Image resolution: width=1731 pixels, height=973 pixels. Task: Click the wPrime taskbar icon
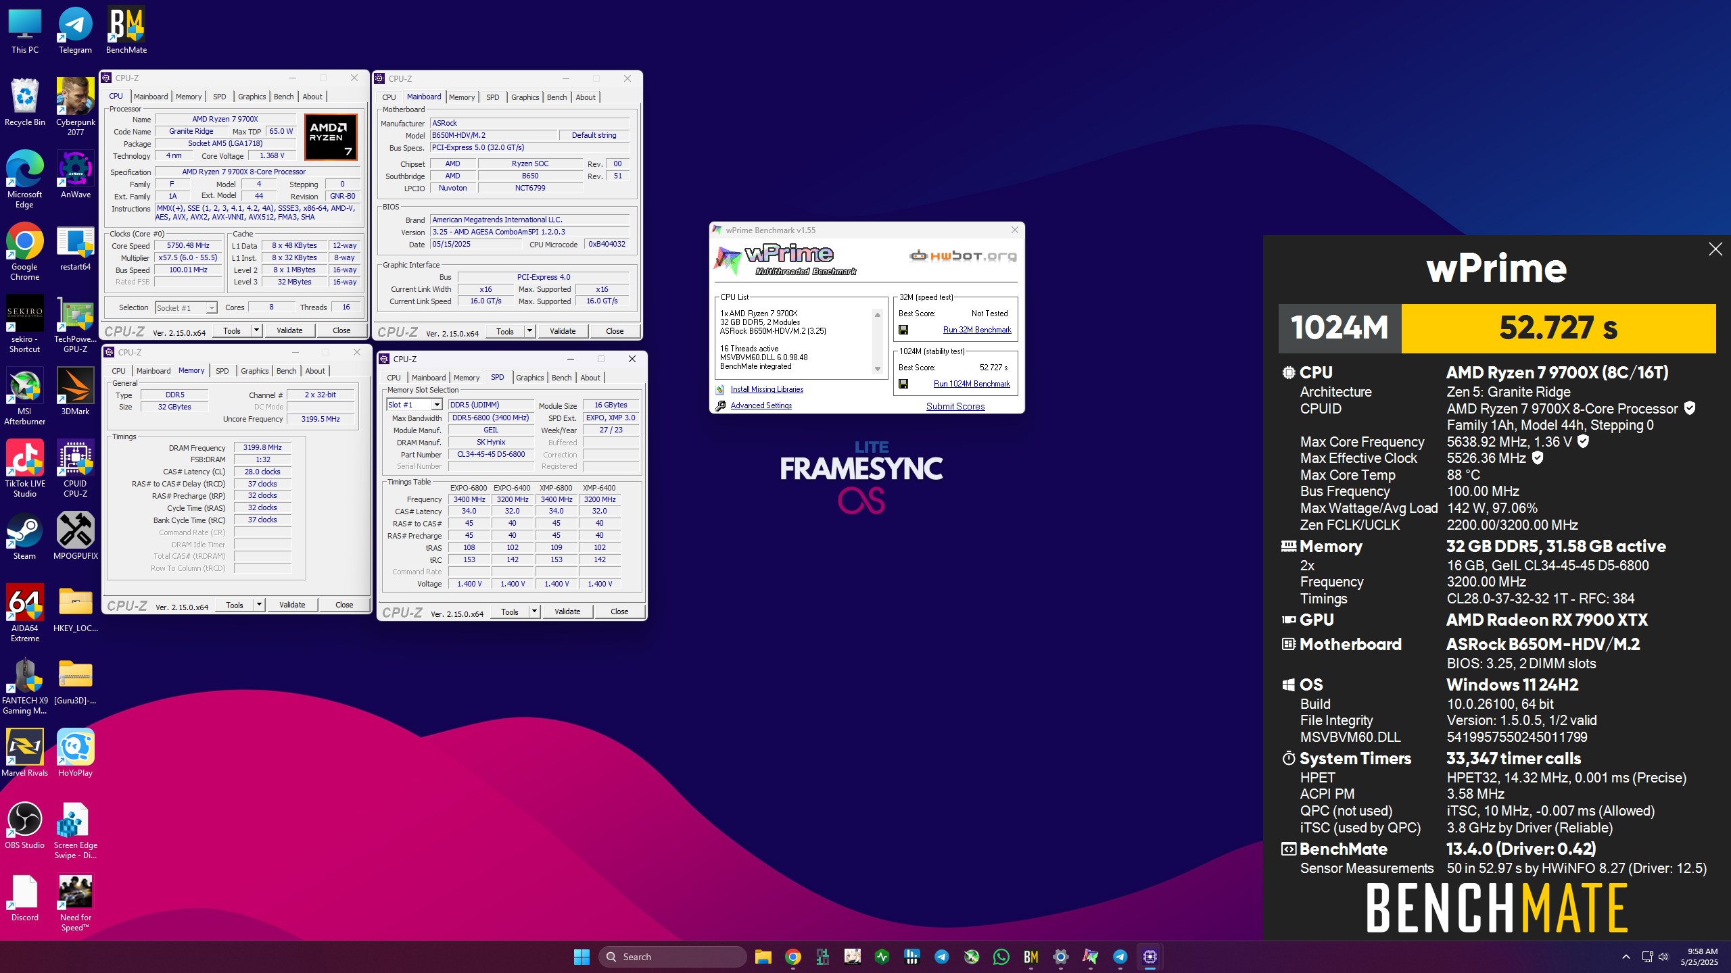coord(1091,957)
